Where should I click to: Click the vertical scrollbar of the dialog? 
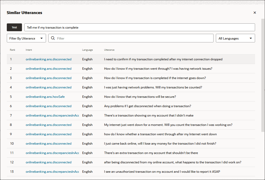[263, 75]
